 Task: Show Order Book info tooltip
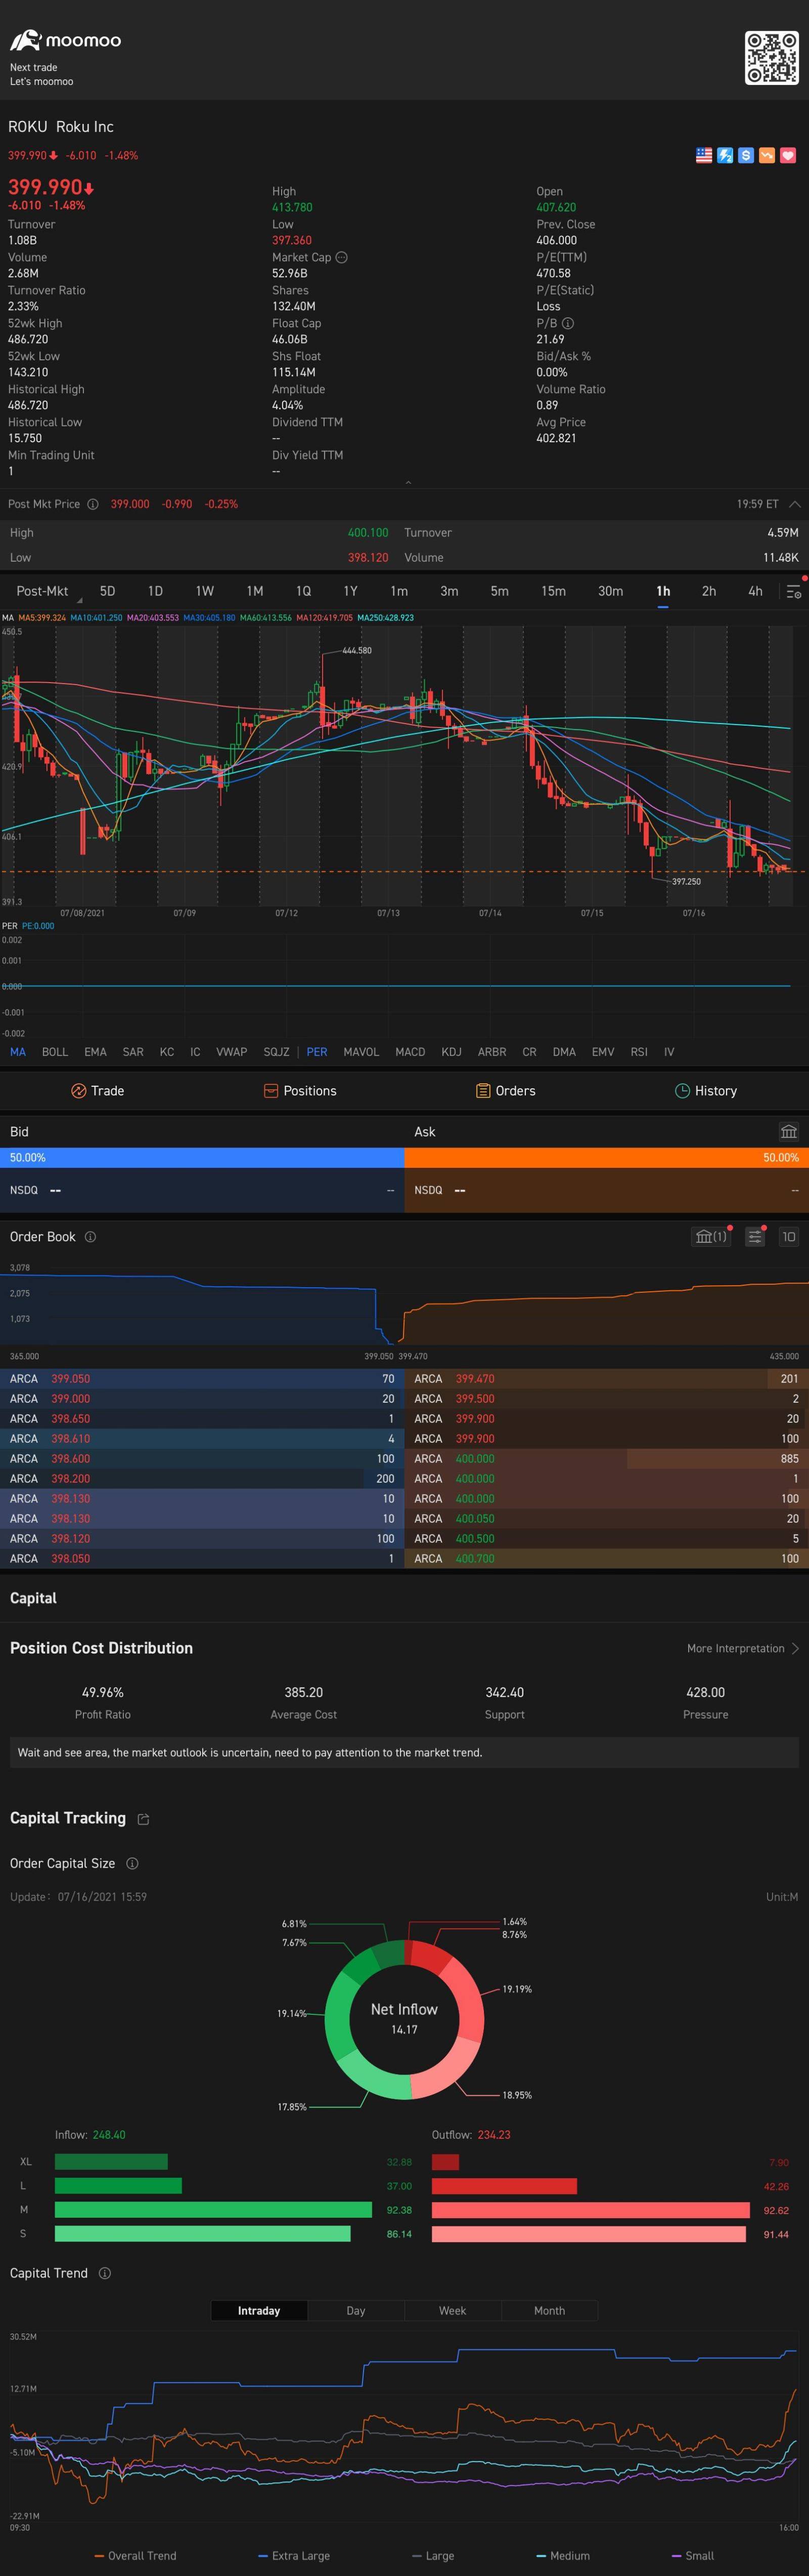[90, 1237]
